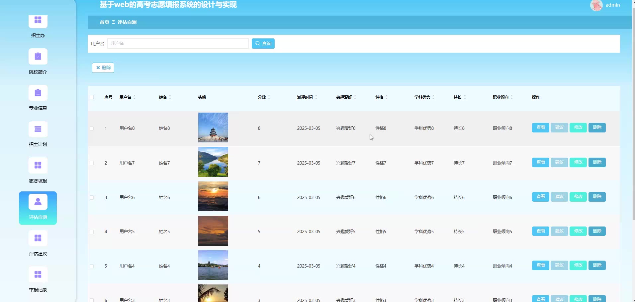The height and width of the screenshot is (302, 635).
Task: Click the admin username label
Action: (613, 5)
